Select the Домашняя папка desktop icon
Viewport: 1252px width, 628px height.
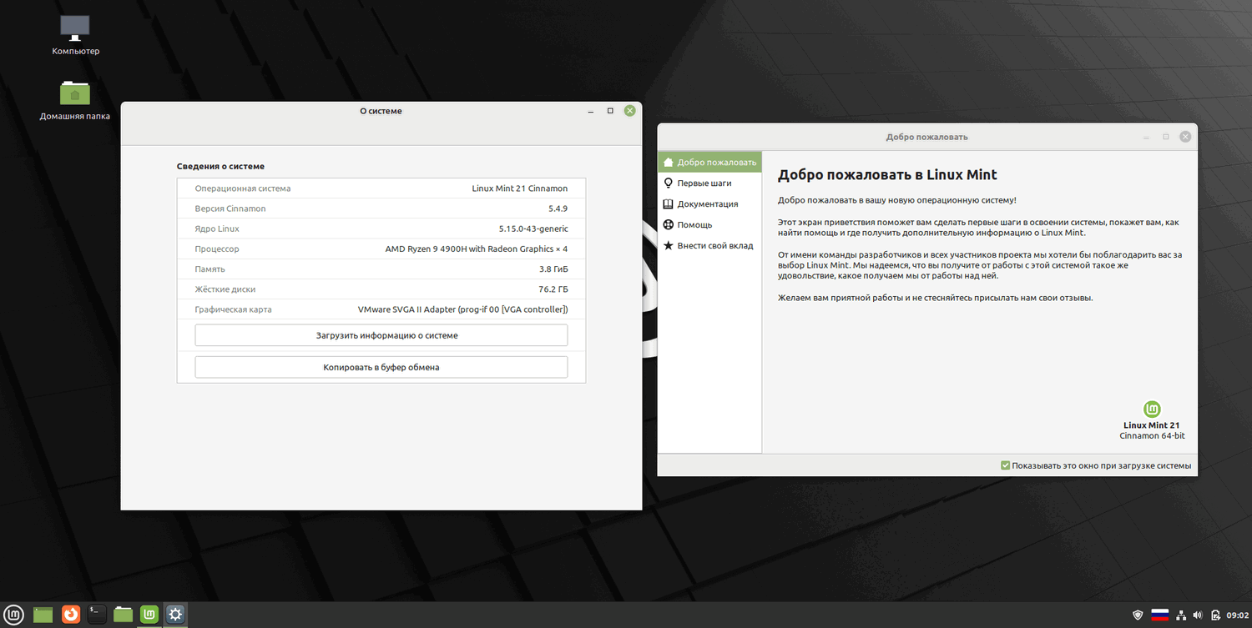75,100
